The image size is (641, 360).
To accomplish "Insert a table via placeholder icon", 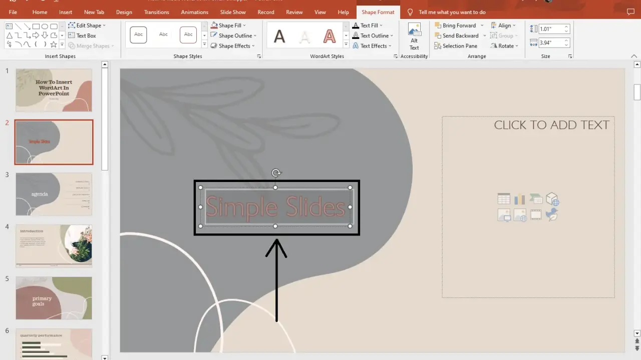I will click(x=504, y=199).
